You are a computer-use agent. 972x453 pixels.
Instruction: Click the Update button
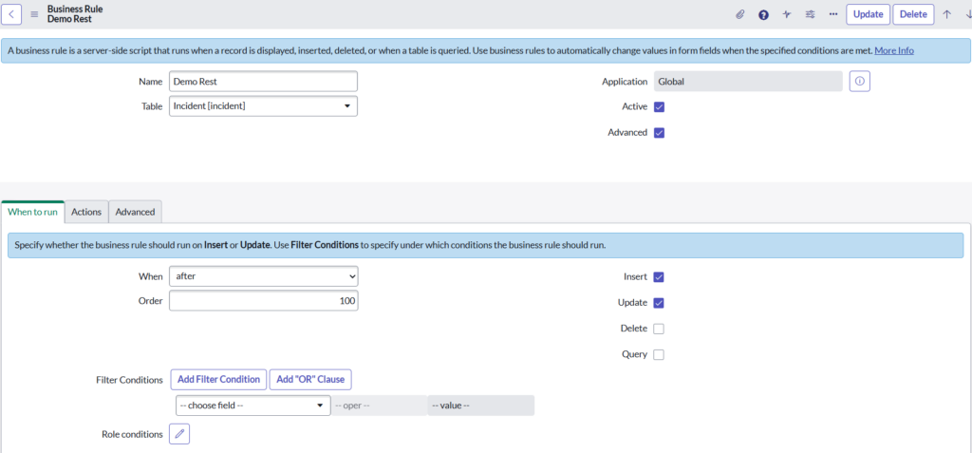coord(868,14)
